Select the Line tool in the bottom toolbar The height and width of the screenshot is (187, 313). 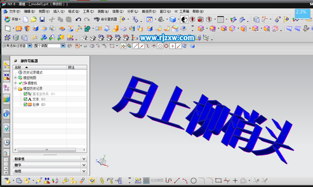177,181
